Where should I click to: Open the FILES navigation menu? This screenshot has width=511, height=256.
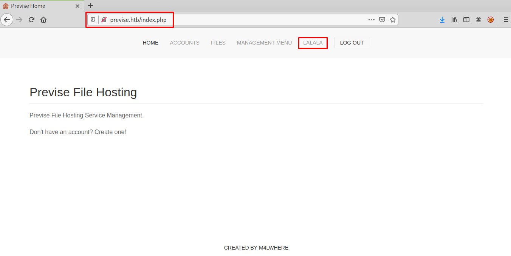(x=218, y=43)
